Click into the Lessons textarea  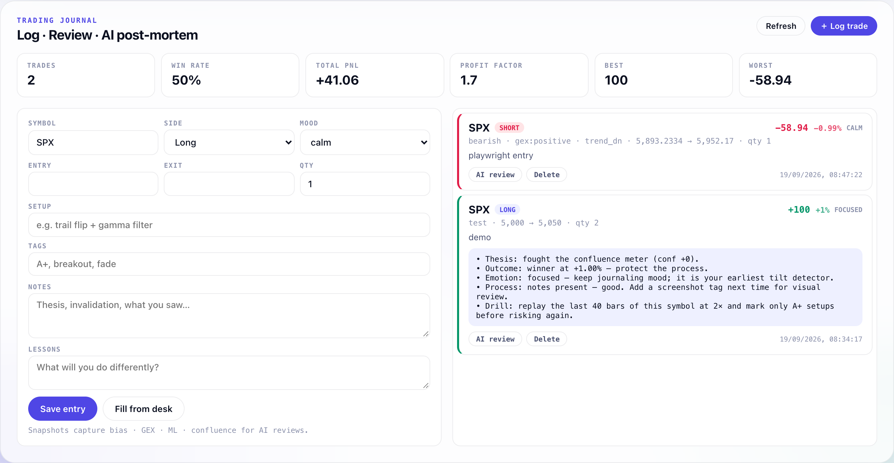[x=229, y=372]
